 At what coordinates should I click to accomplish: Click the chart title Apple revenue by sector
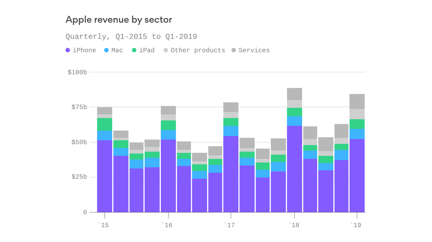(119, 20)
